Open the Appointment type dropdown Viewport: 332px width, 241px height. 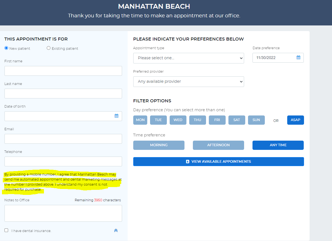click(x=188, y=58)
